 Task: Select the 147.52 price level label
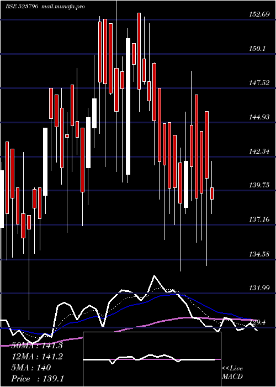pyautogui.click(x=259, y=83)
